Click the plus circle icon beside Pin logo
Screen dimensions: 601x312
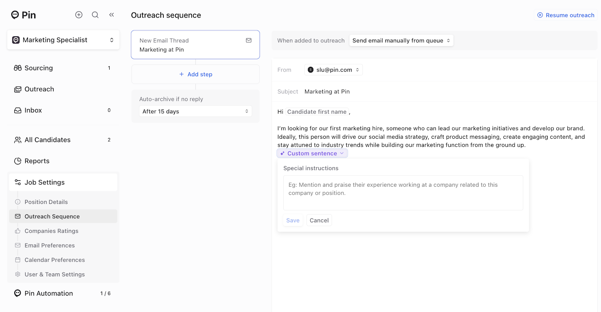(79, 15)
